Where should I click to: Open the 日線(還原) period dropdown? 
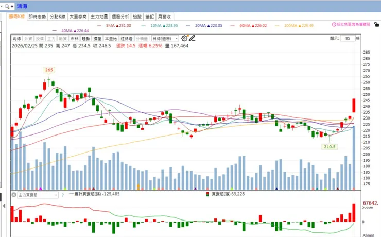tap(165, 39)
